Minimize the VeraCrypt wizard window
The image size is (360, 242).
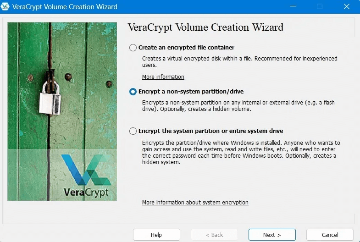(293, 6)
